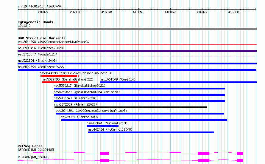The image size is (265, 164).
Task: Open the nsv442464 (McCarroll2008) variant label
Action: 110,129
